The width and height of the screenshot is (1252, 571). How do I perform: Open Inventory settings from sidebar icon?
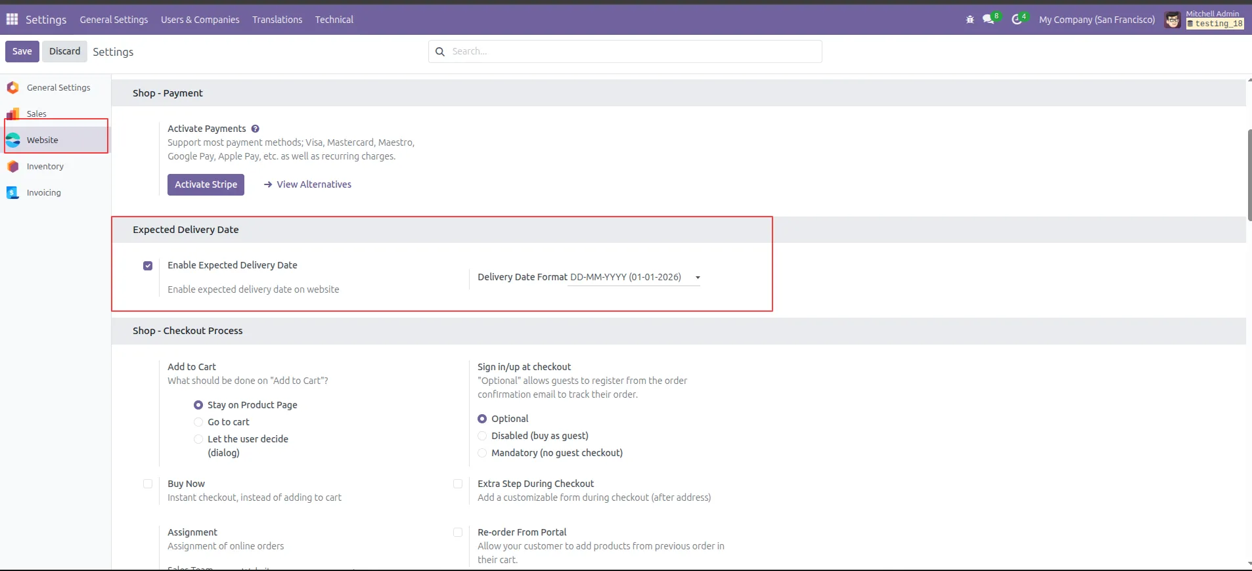click(13, 167)
